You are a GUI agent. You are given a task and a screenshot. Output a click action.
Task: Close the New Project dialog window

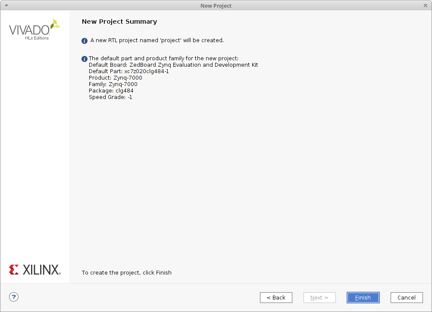point(425,5)
